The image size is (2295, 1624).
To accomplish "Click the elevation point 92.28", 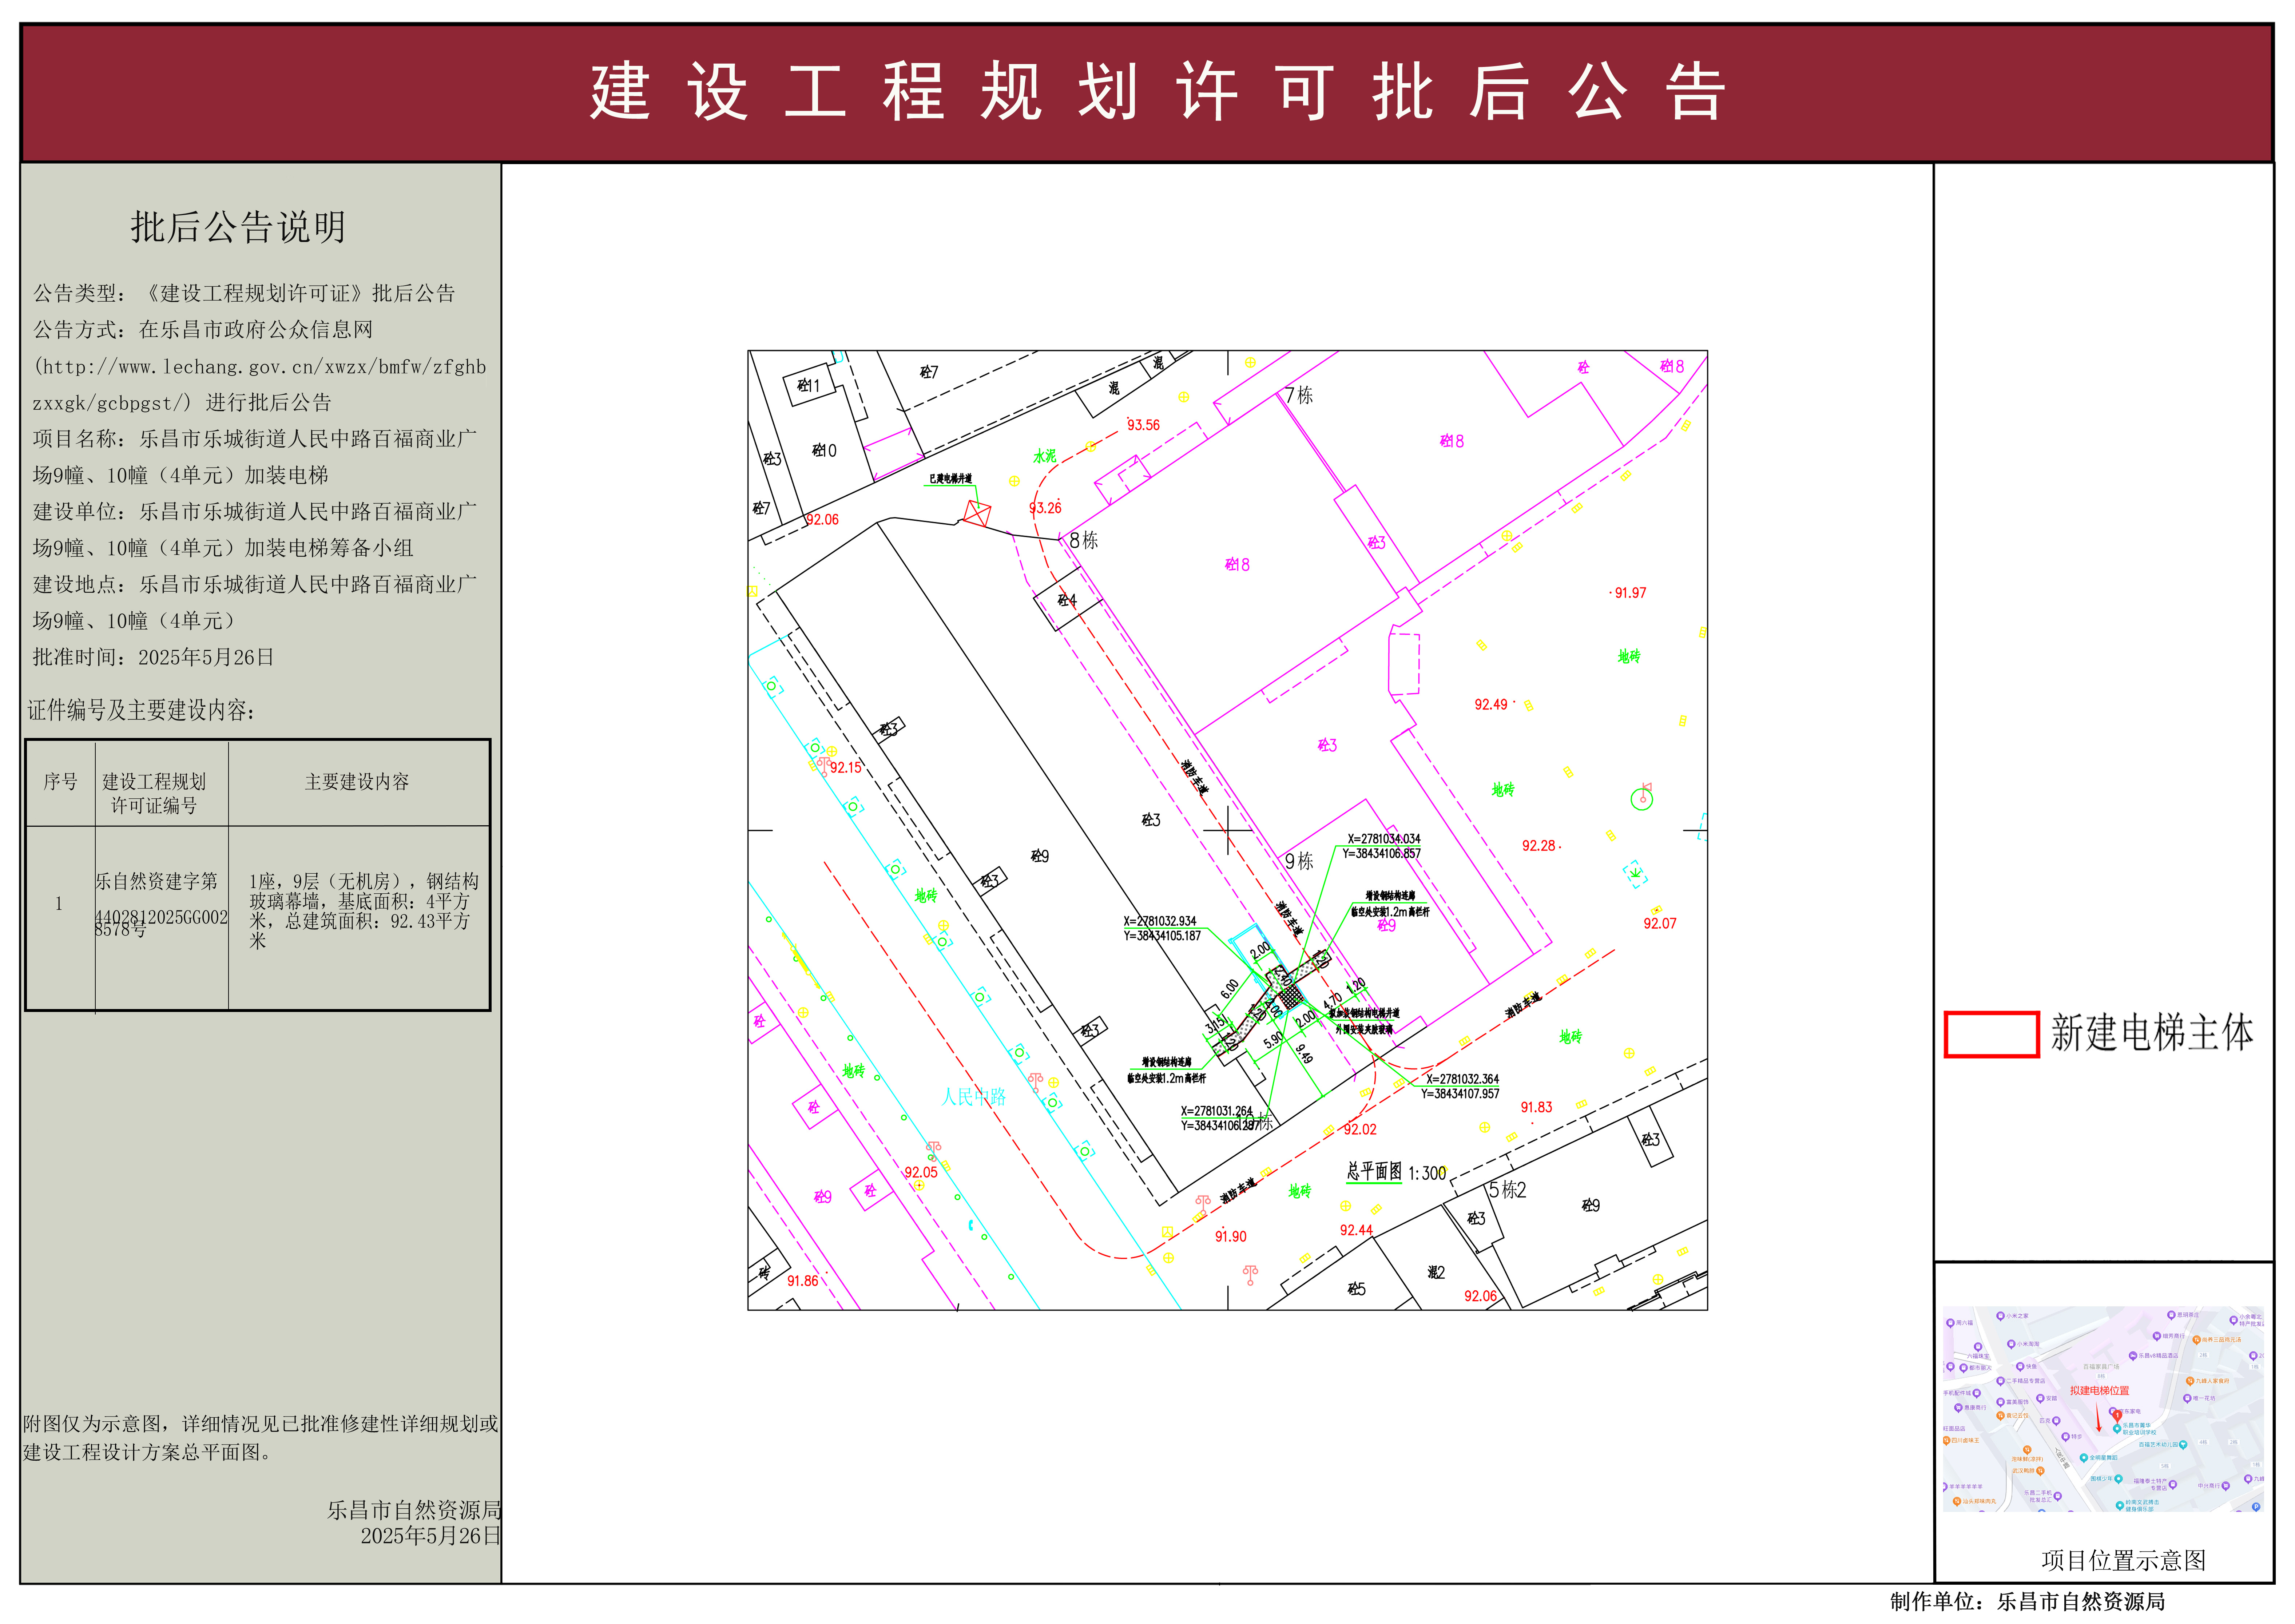I will (x=1538, y=846).
